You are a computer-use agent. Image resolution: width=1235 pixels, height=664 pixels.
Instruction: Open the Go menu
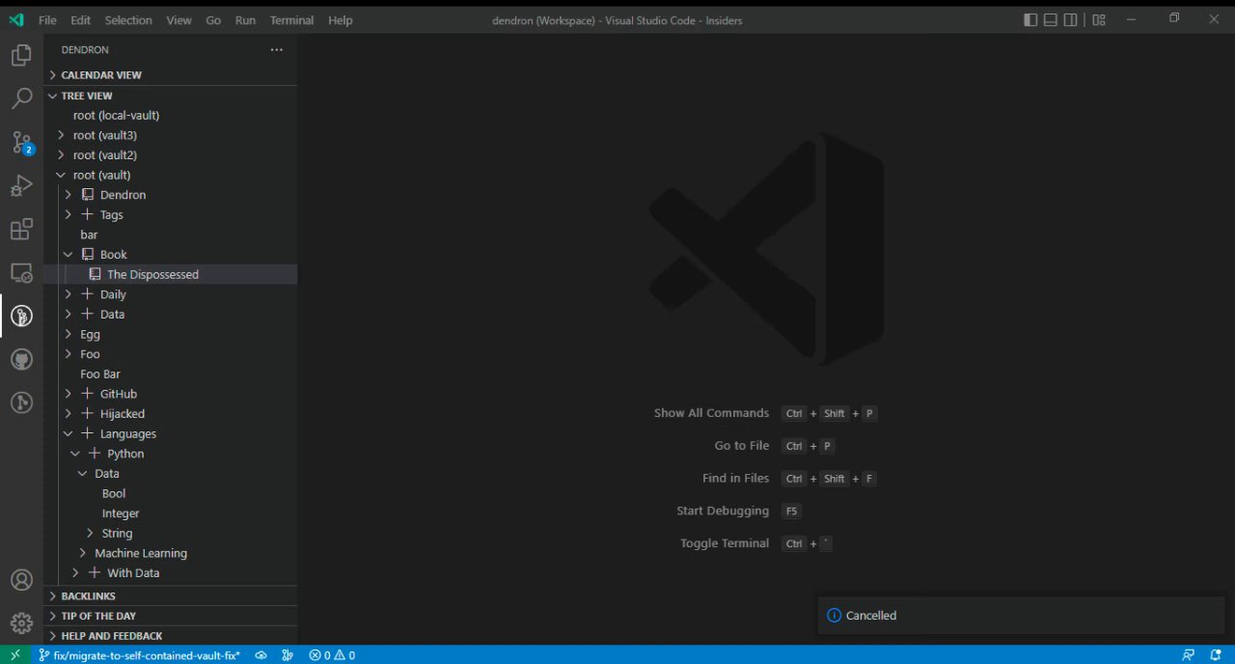(213, 20)
